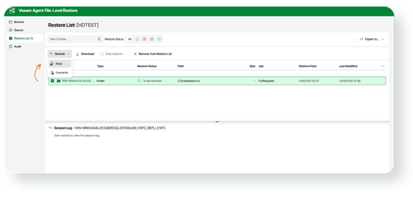The height and width of the screenshot is (197, 413).
Task: Filter by pending blue clock status icon
Action: (159, 39)
